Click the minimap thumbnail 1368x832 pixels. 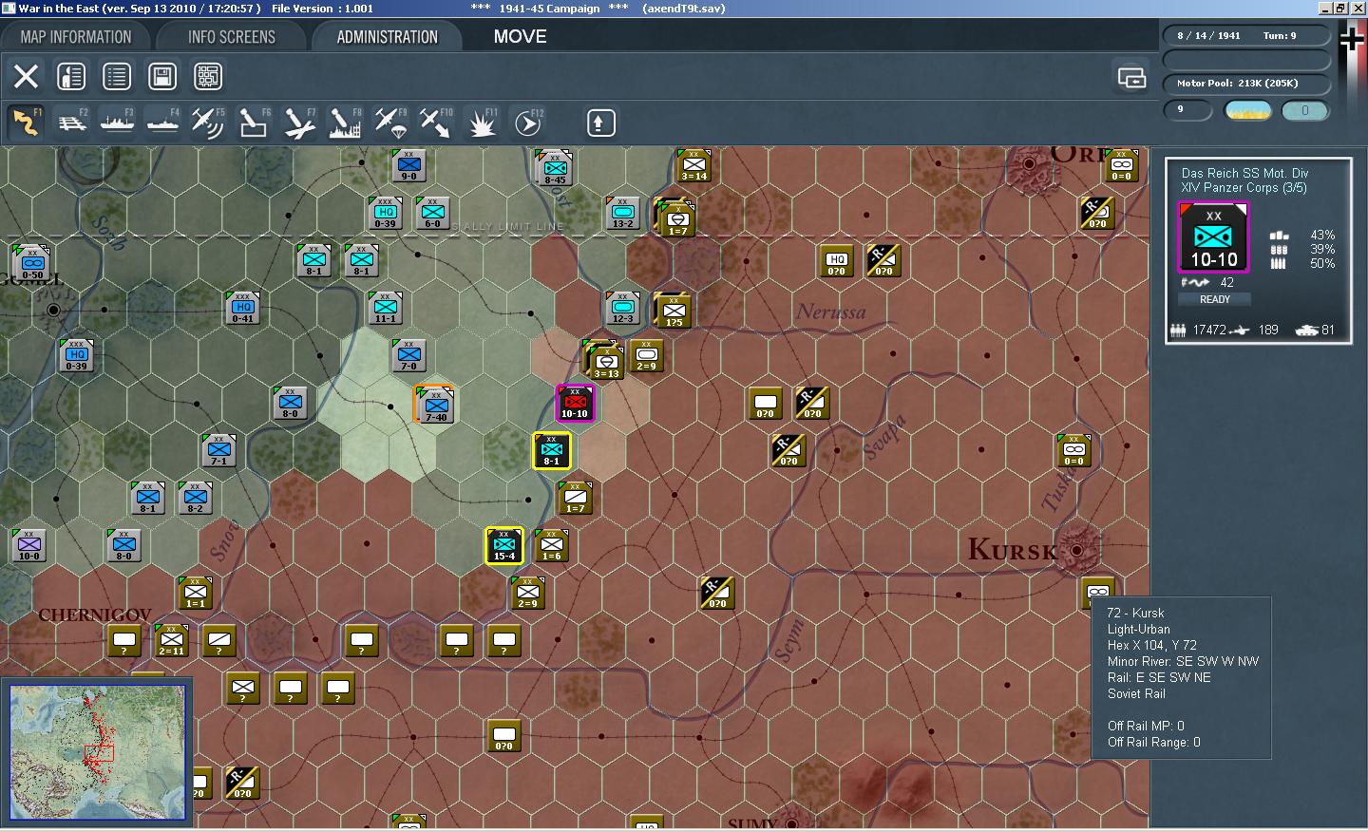coord(98,751)
